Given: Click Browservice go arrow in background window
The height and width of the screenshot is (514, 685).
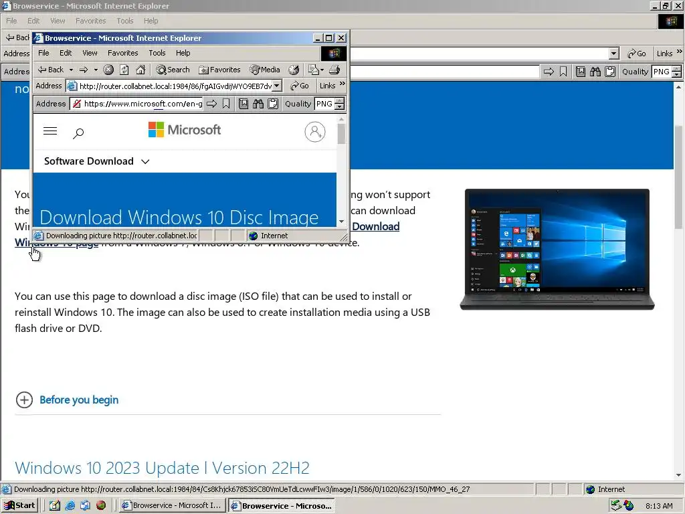Looking at the screenshot, I should (549, 72).
